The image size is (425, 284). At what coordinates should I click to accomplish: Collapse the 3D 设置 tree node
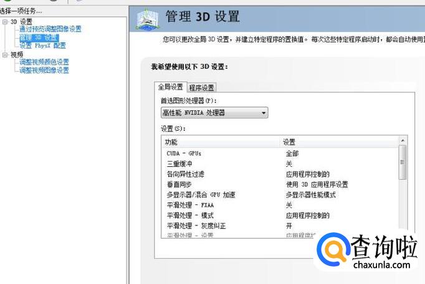tap(5, 22)
